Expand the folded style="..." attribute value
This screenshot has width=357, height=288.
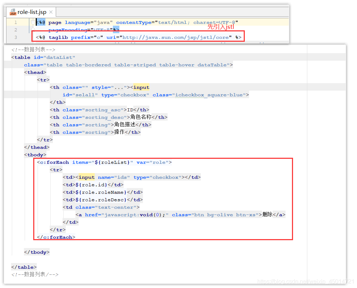pos(119,87)
